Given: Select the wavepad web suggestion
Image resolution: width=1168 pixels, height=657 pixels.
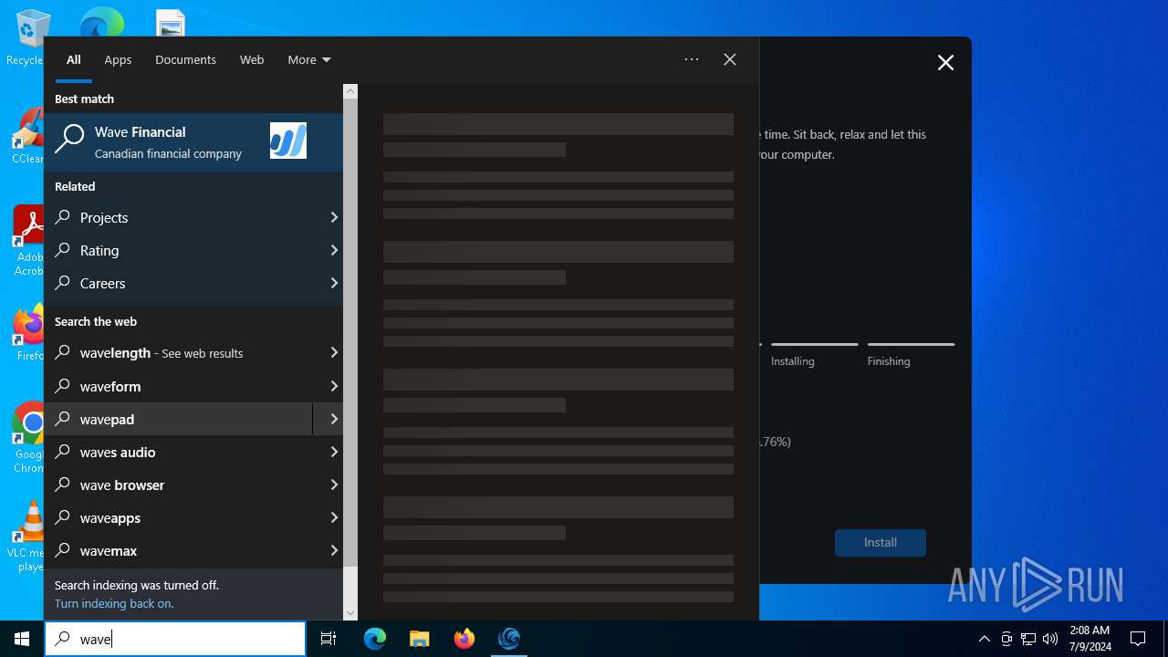Looking at the screenshot, I should (179, 419).
